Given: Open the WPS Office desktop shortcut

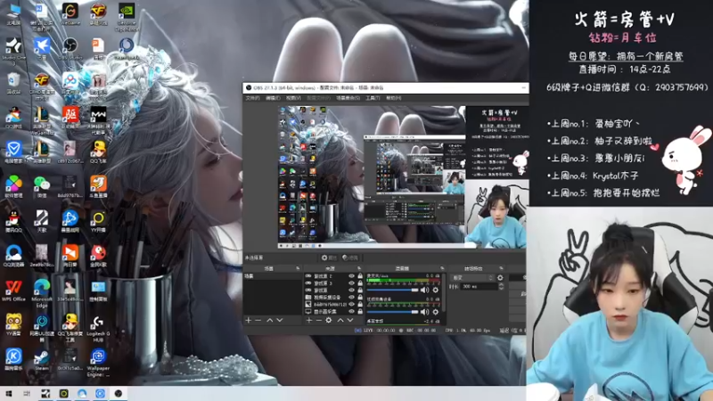Looking at the screenshot, I should (x=13, y=291).
